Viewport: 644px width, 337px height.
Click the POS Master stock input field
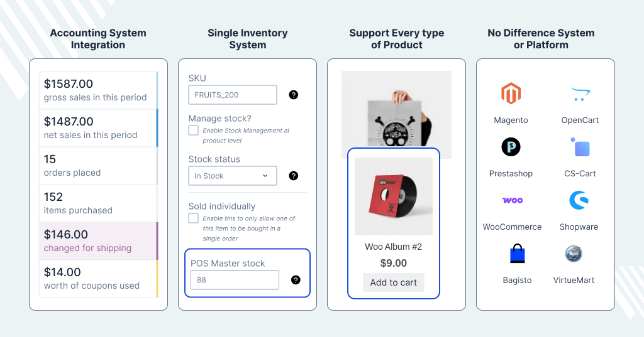(x=235, y=280)
